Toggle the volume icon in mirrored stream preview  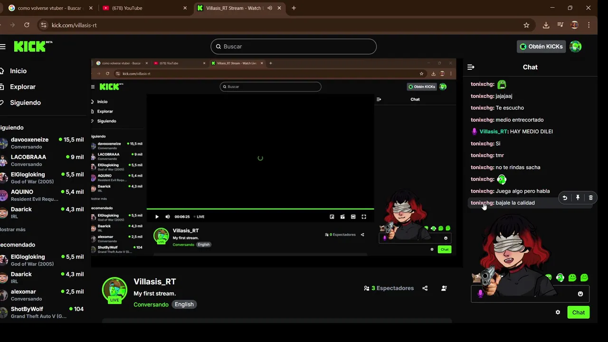pyautogui.click(x=168, y=217)
